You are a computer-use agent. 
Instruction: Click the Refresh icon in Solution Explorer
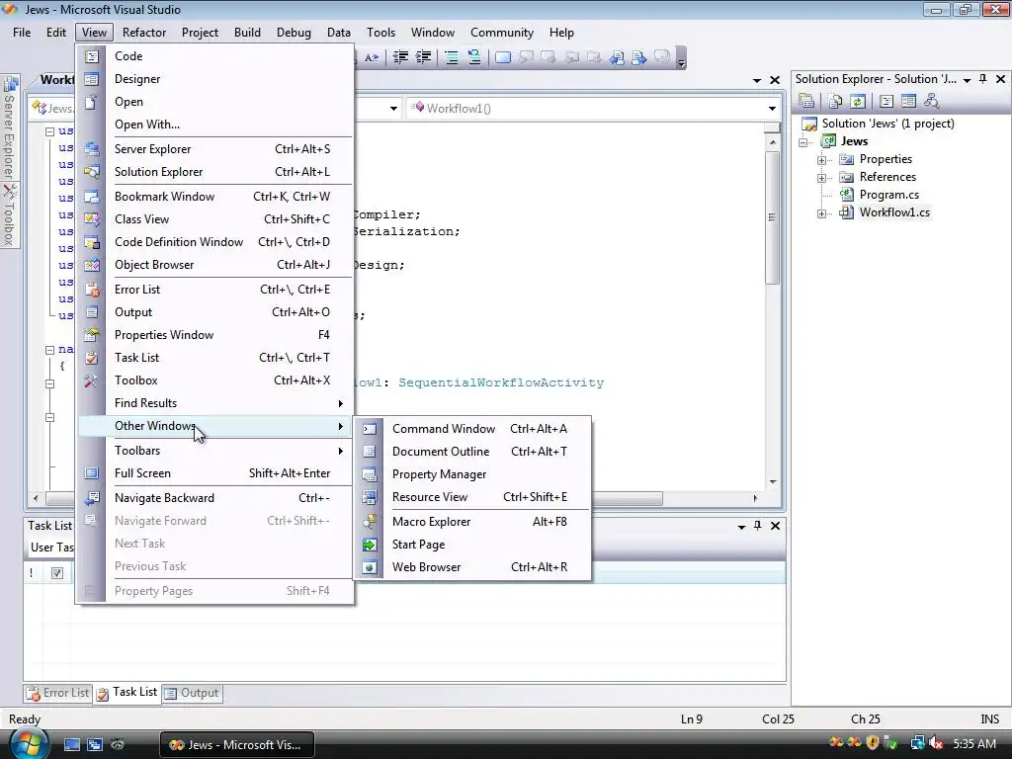[x=857, y=101]
